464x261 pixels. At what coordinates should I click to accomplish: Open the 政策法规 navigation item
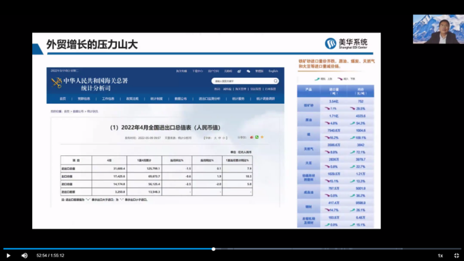click(x=133, y=99)
